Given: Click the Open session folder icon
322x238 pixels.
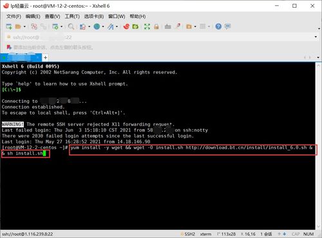Looking at the screenshot, I should pos(18,26).
